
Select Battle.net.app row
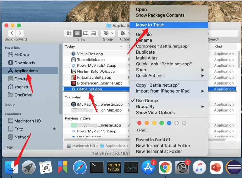(96, 89)
